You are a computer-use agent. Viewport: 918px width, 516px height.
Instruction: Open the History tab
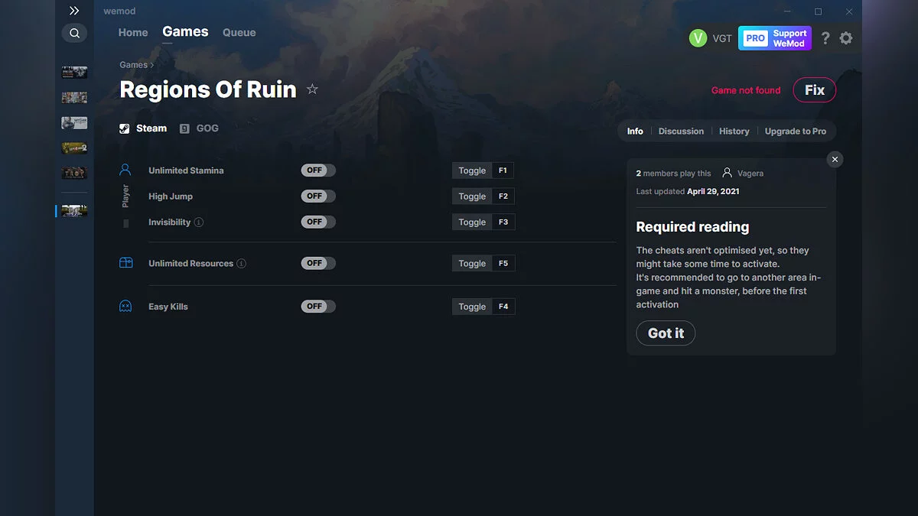[x=734, y=131]
